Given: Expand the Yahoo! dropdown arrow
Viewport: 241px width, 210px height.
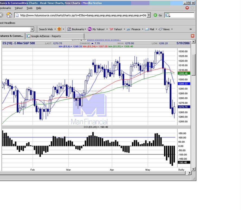Looking at the screenshot, I should [124, 29].
